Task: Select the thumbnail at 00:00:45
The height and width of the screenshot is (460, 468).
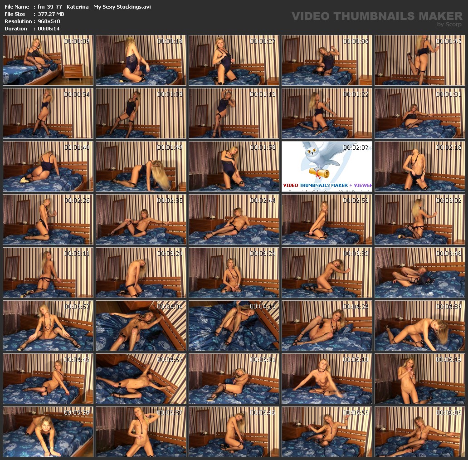Action: tap(419, 60)
